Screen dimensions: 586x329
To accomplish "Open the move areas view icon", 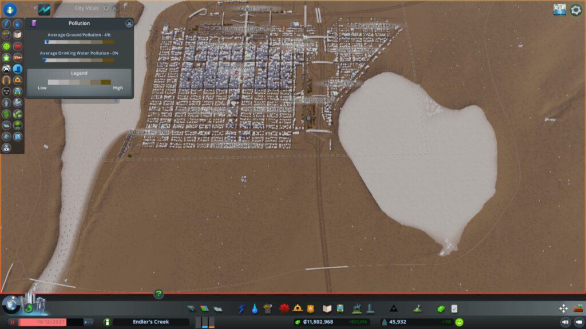I will click(x=563, y=308).
